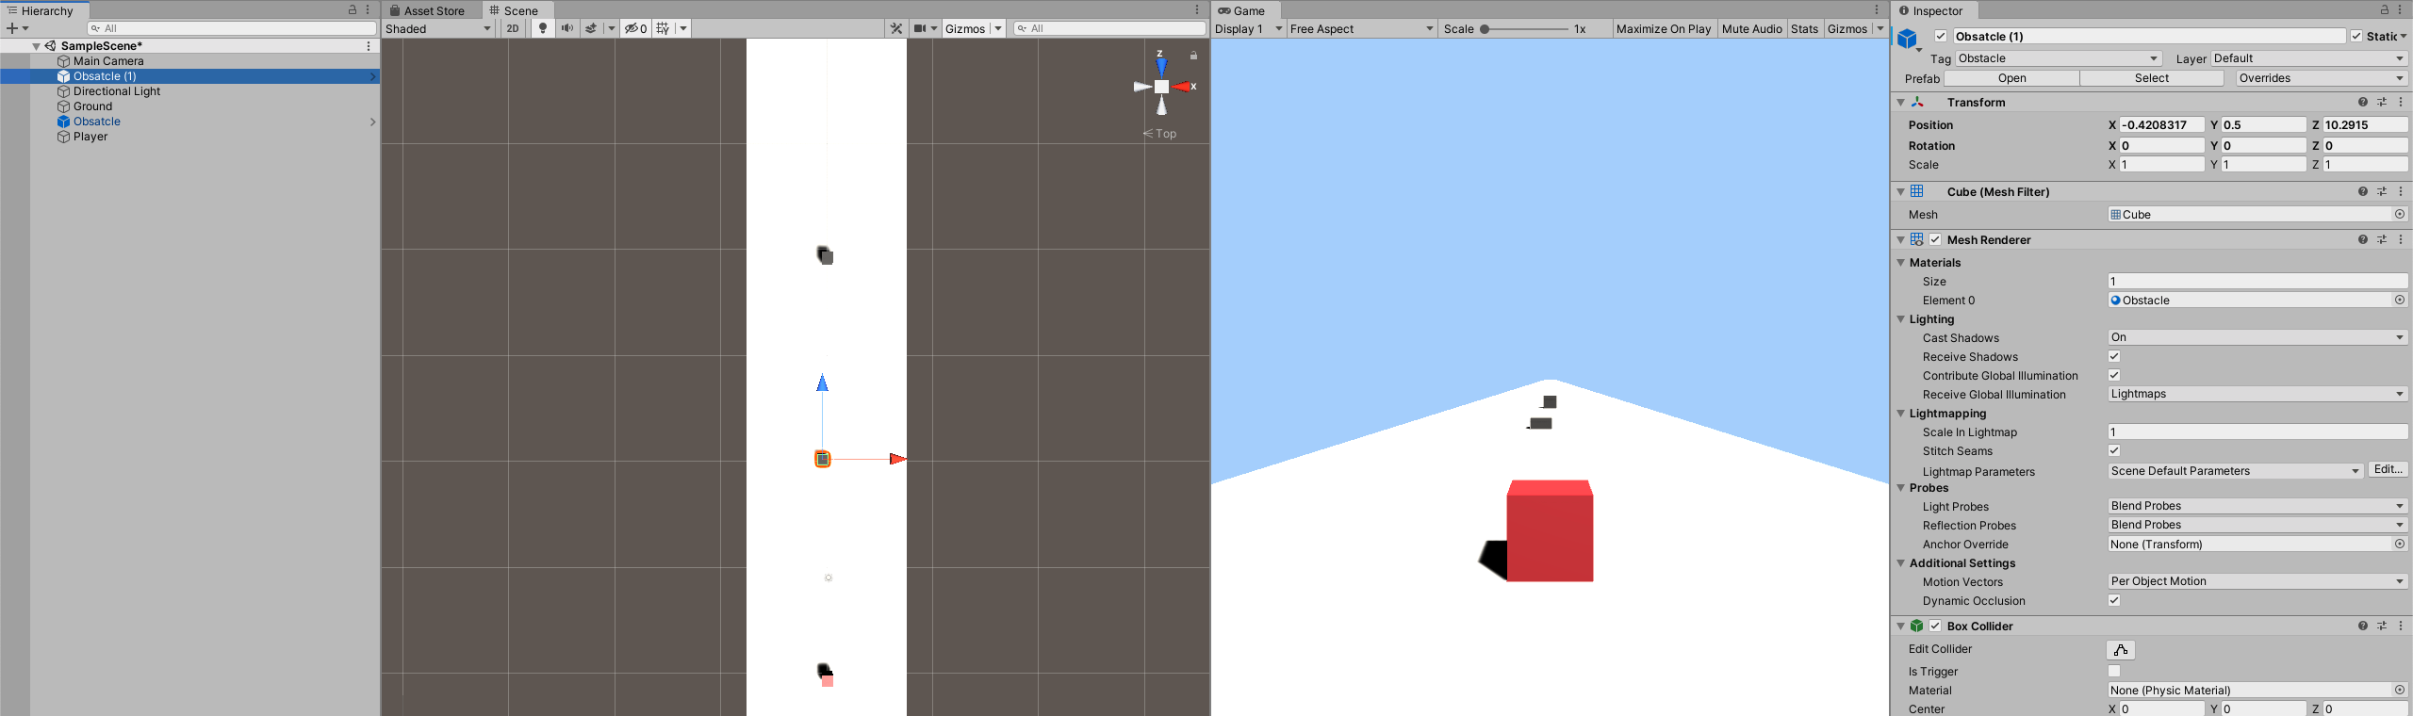Open Transform component help icon

point(2363,102)
